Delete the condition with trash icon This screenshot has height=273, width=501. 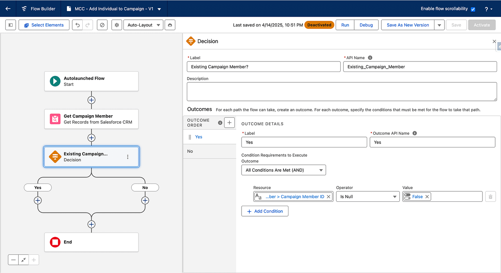click(x=490, y=196)
